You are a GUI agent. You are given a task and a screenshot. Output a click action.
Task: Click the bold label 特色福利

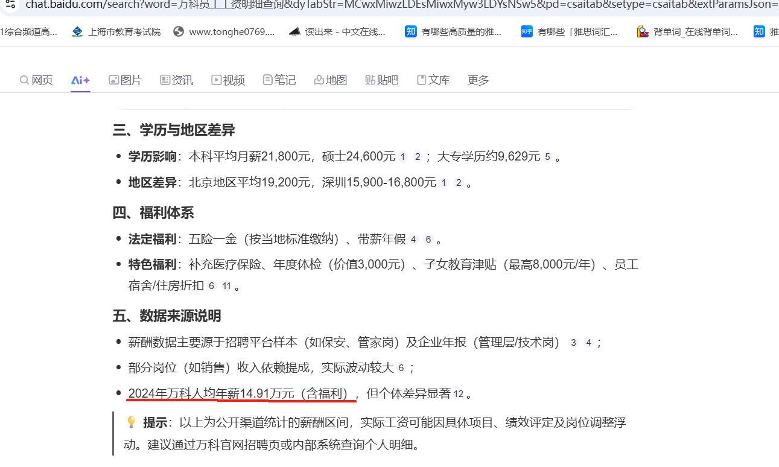click(153, 265)
